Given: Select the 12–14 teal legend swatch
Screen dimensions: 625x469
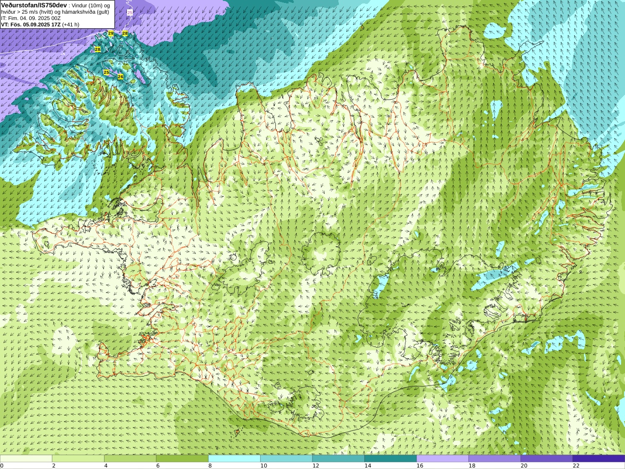Looking at the screenshot, I should (x=338, y=459).
